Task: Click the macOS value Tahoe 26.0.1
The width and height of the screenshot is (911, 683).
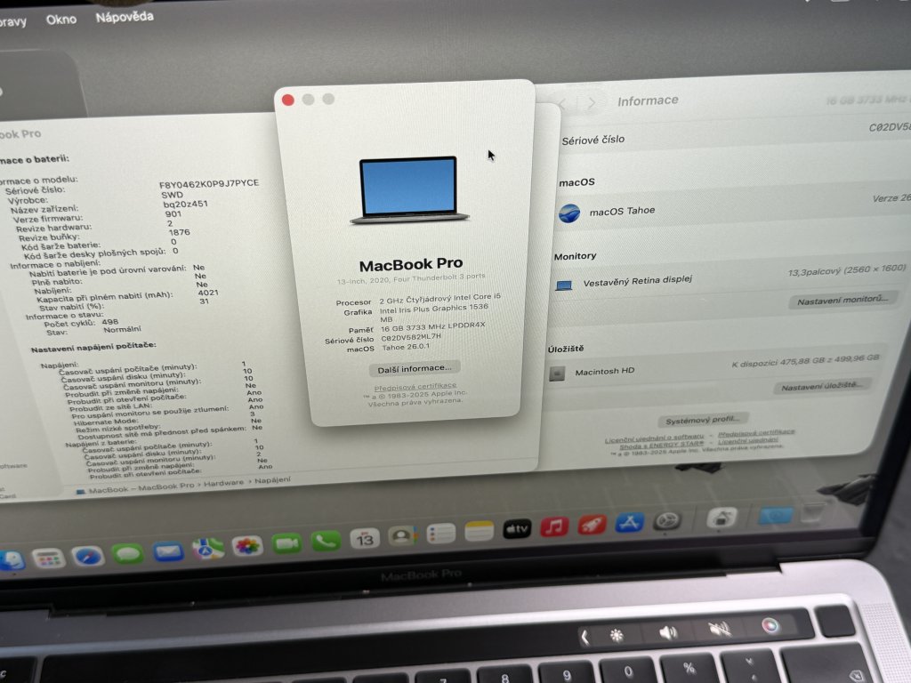Action: pyautogui.click(x=406, y=347)
